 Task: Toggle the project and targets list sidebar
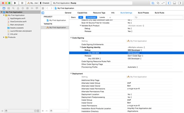point(43,13)
